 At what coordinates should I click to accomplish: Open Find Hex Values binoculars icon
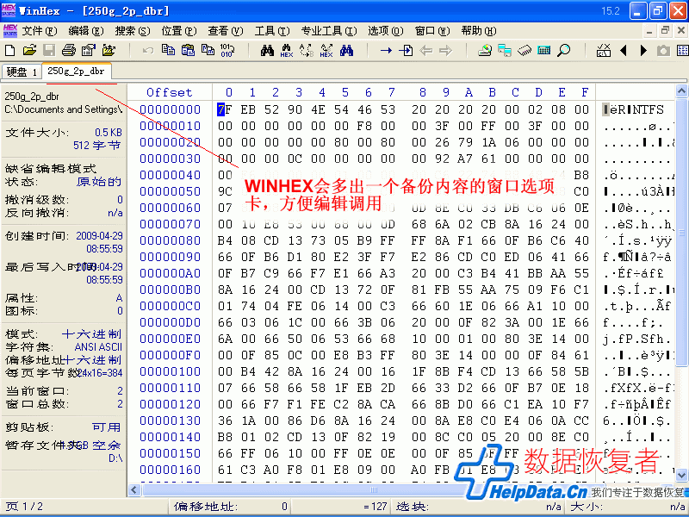tap(287, 51)
